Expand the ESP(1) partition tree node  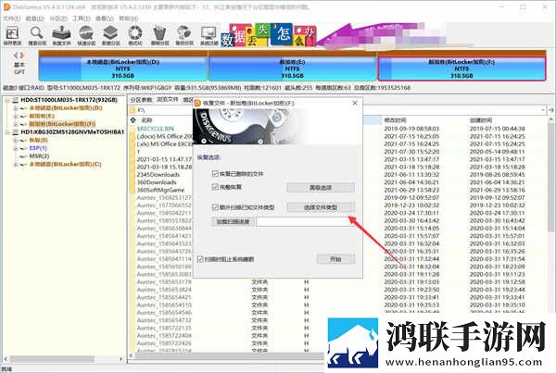15,148
